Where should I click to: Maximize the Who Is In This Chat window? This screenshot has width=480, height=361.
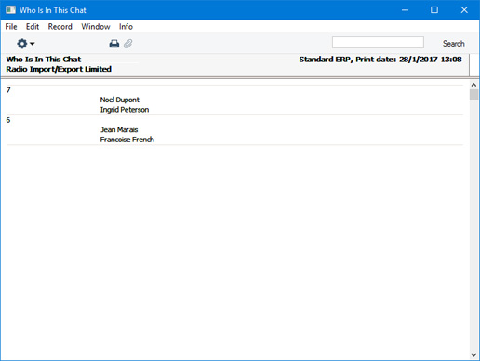pyautogui.click(x=434, y=10)
